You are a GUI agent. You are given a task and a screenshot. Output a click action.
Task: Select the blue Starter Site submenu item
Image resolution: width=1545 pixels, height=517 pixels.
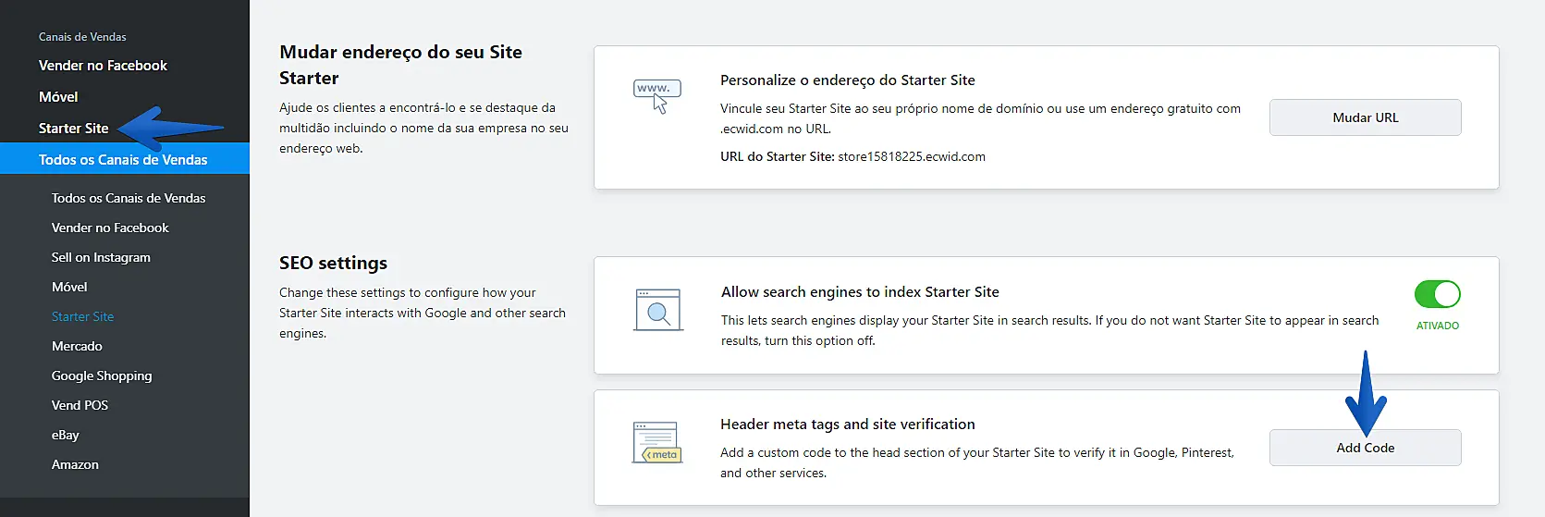click(x=82, y=316)
